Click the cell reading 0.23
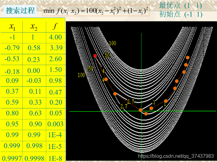This screenshot has width=217, height=162. click(34, 60)
